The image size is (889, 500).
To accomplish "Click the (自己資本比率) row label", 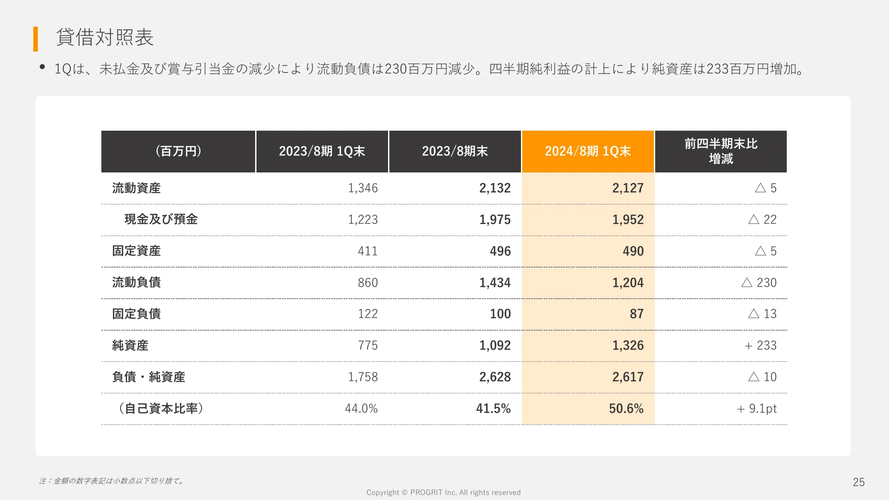I will (161, 408).
